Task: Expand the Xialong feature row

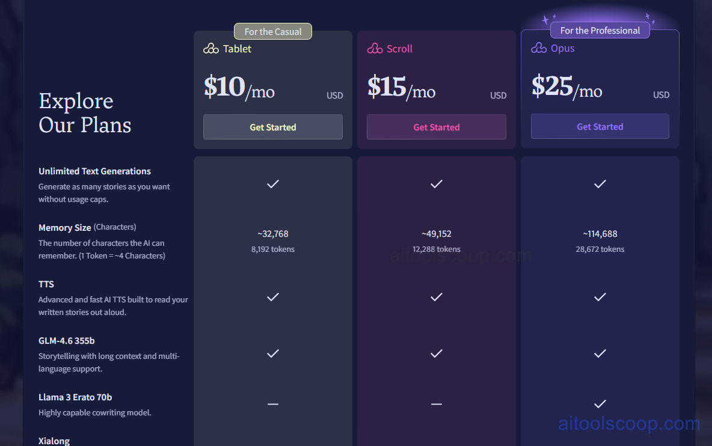Action: (54, 441)
